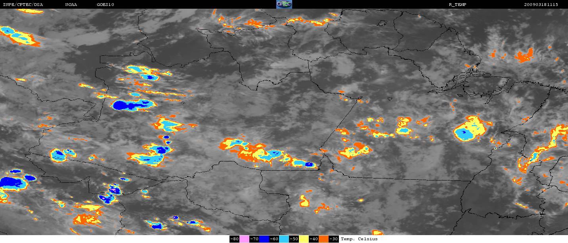This screenshot has height=243, width=568.
Task: Select the pink legend color swatch
Action: pos(244,239)
